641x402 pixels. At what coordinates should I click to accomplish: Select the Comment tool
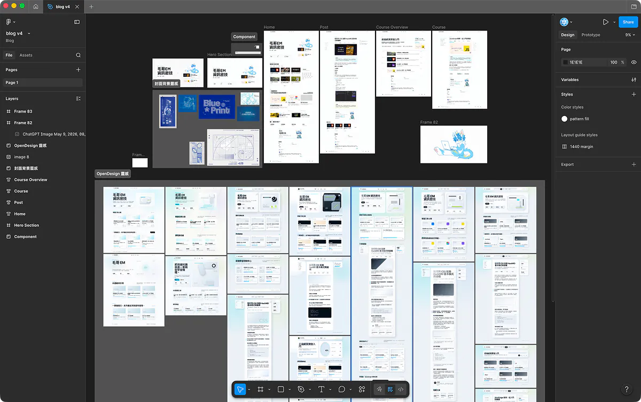click(x=341, y=390)
